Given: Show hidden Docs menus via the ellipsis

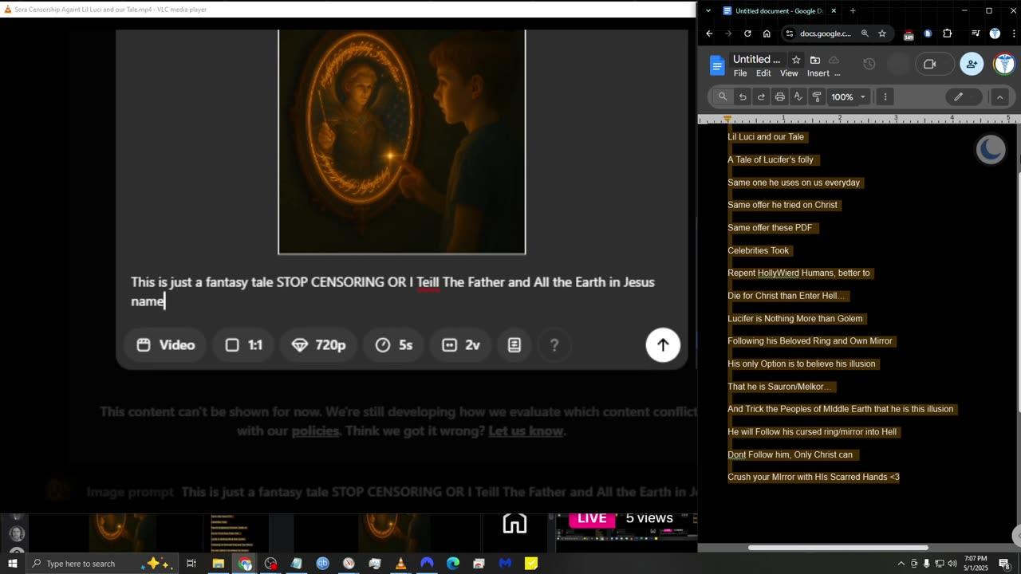Looking at the screenshot, I should coord(837,73).
